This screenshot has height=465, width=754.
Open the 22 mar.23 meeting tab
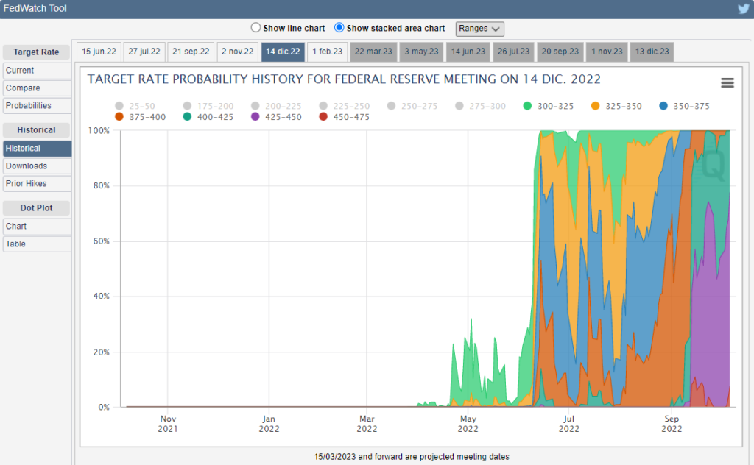pyautogui.click(x=373, y=52)
